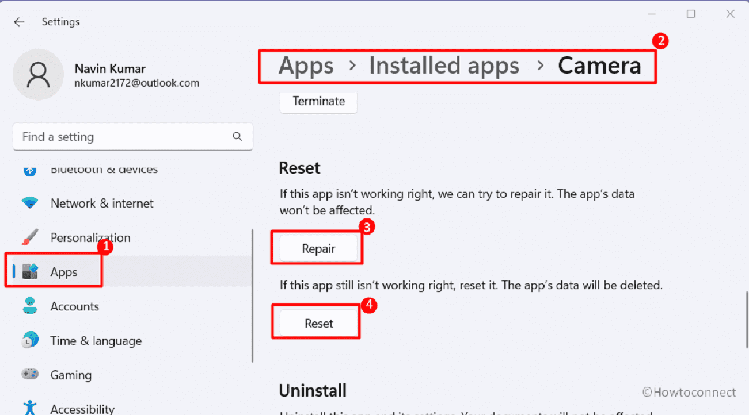Click the Navin Kumar account name

tap(110, 69)
